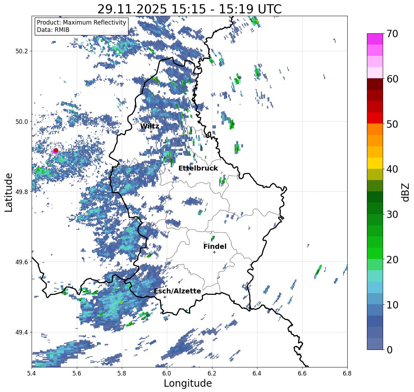Image resolution: width=414 pixels, height=392 pixels.
Task: Click the bright red 50 dBZ colorbar segment
Action: click(375, 118)
